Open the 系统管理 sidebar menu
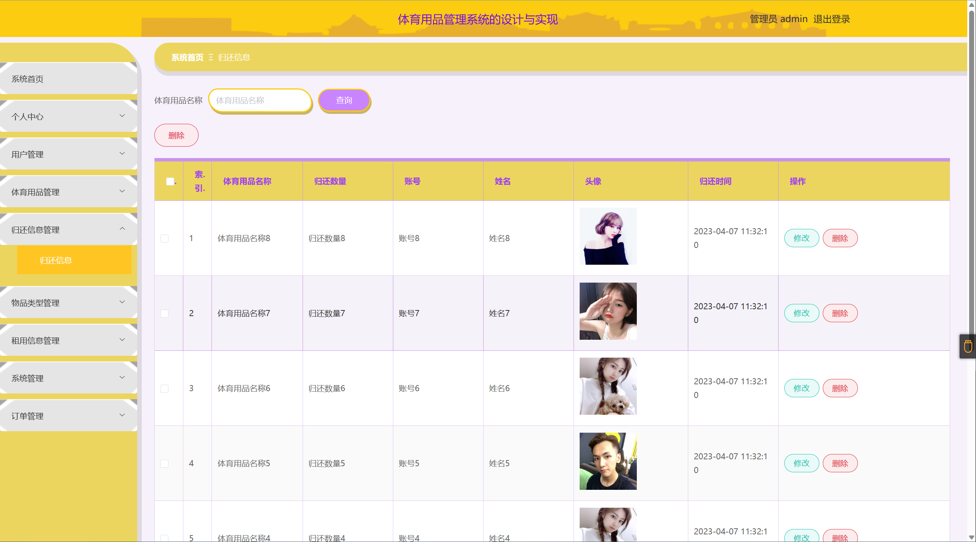The width and height of the screenshot is (976, 542). pos(69,378)
